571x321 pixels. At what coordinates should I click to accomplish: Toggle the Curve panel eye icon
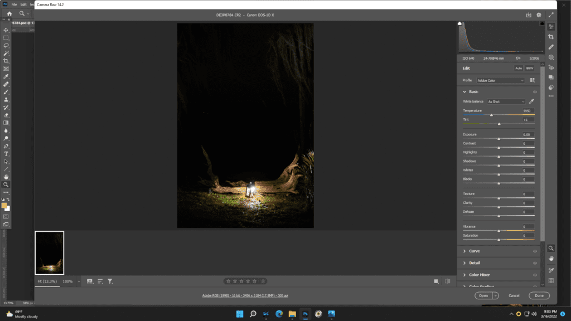point(535,251)
